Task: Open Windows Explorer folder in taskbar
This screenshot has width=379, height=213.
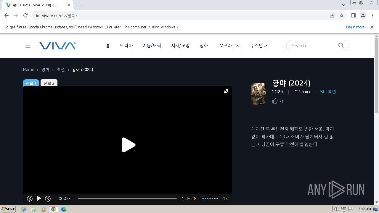Action: pyautogui.click(x=33, y=209)
